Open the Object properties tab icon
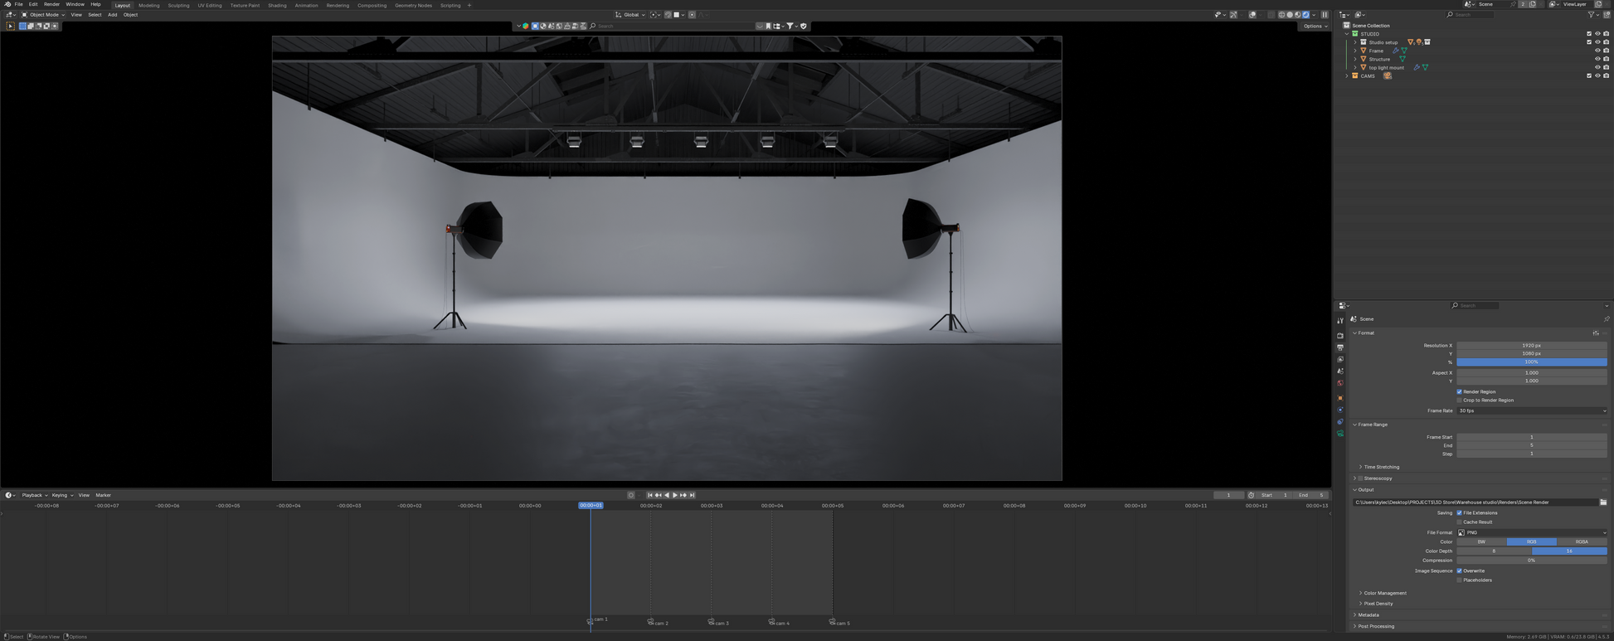 pos(1340,398)
